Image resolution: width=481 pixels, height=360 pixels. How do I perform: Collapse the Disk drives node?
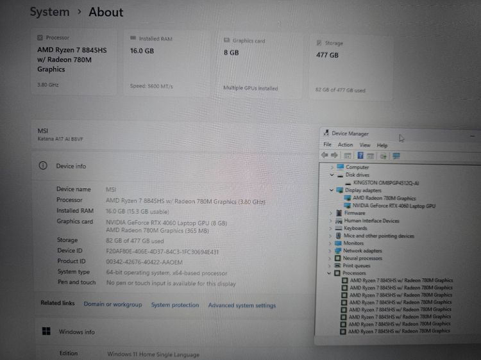[332, 175]
